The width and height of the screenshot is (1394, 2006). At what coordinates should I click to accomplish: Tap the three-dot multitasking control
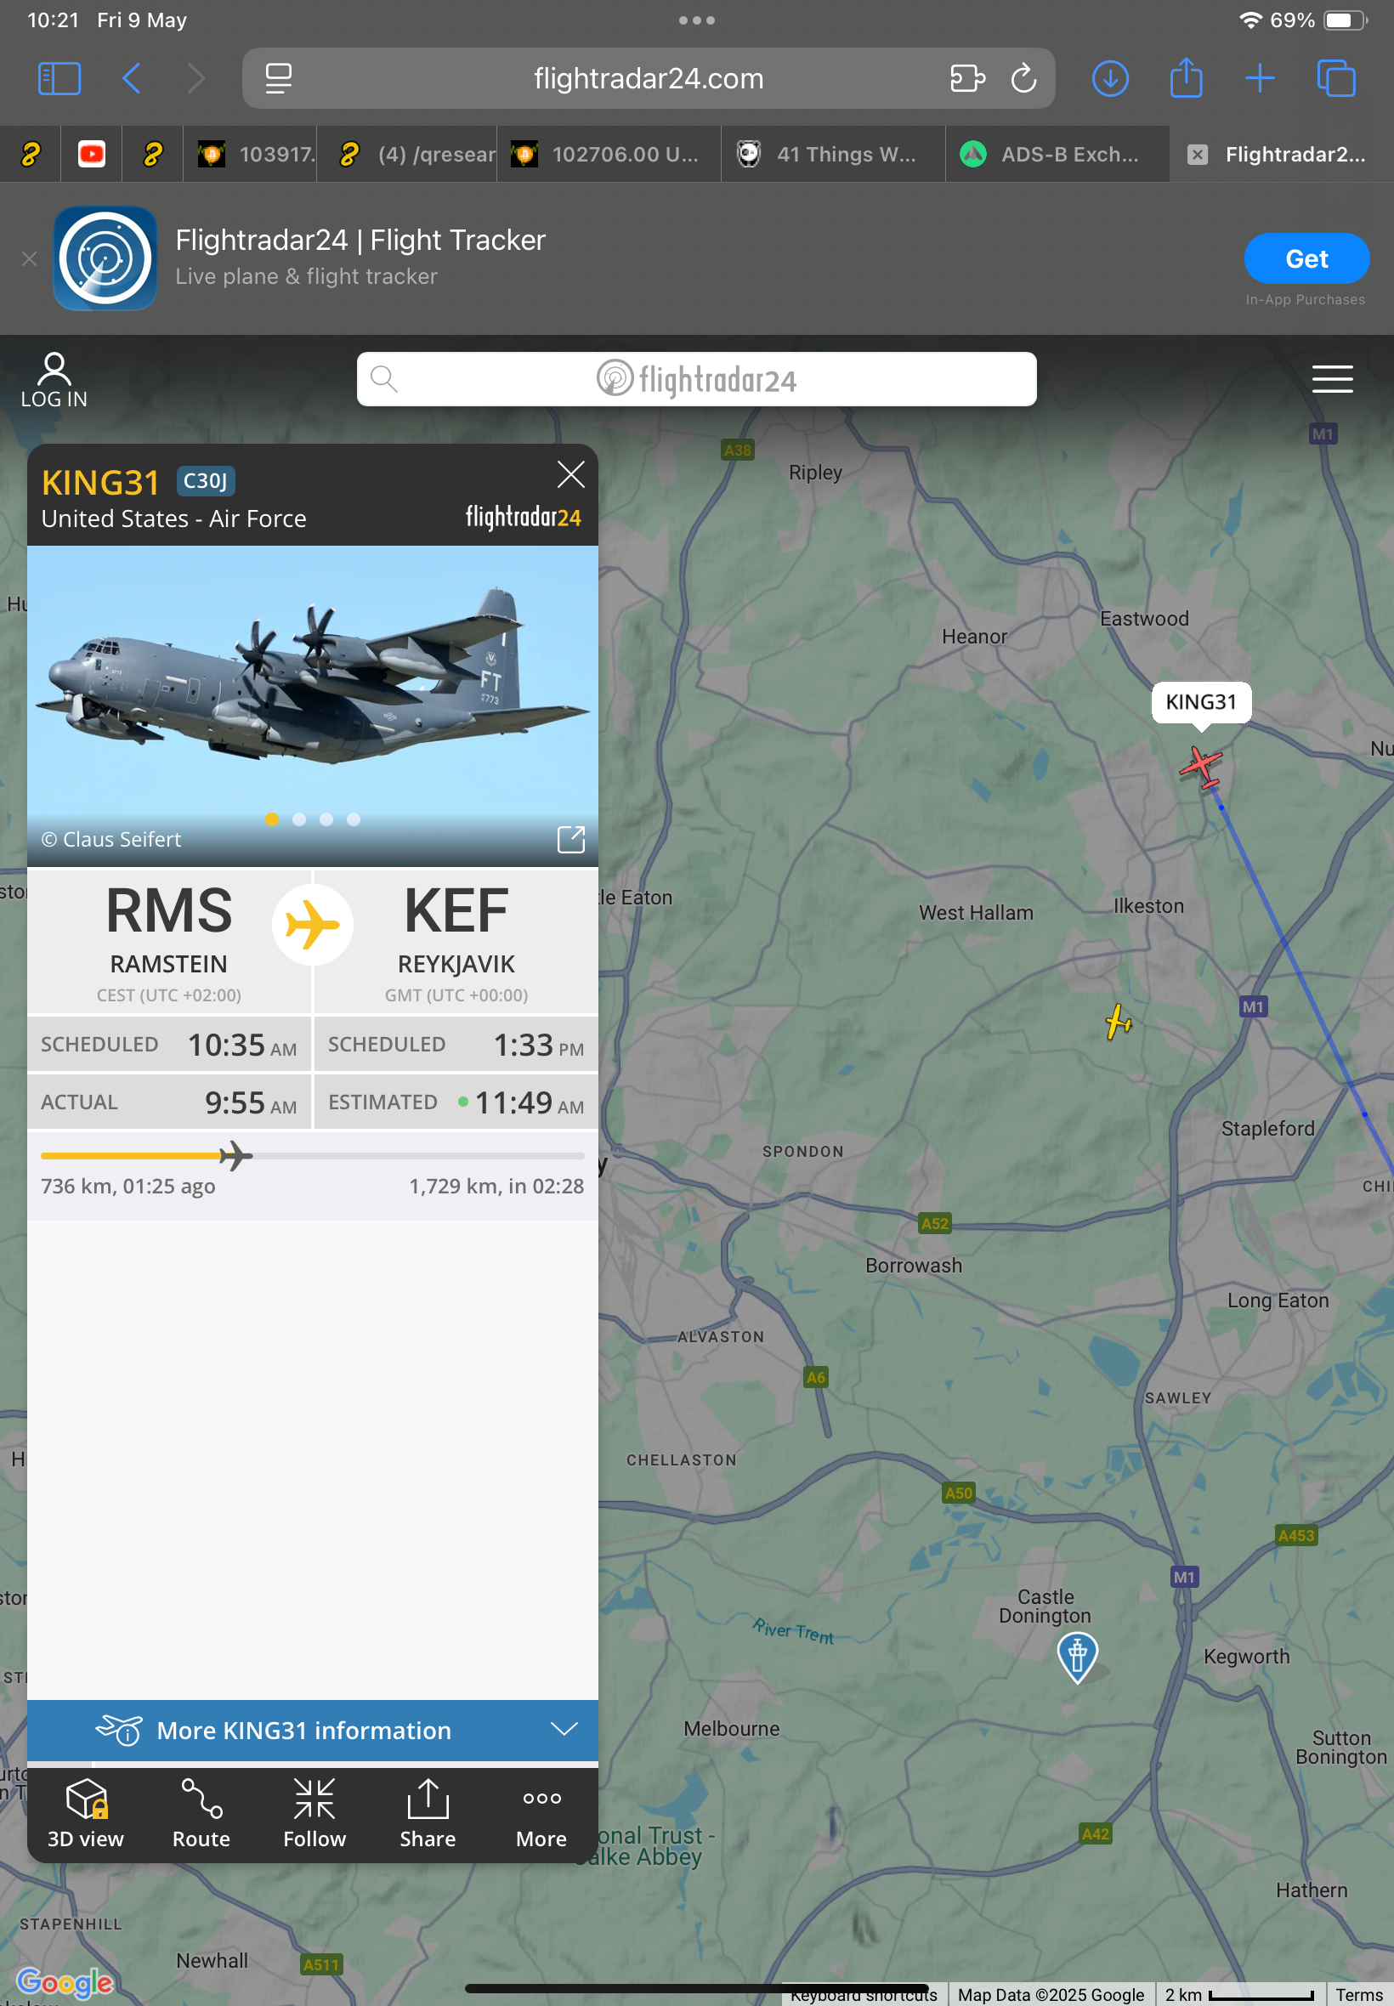coord(697,20)
